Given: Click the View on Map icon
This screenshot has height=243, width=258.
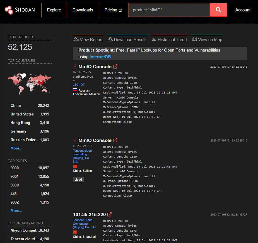Looking at the screenshot, I should (194, 40).
